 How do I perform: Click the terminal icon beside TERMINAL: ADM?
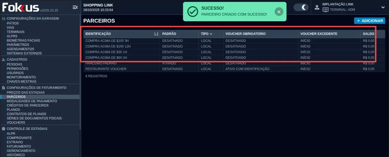coord(325,10)
